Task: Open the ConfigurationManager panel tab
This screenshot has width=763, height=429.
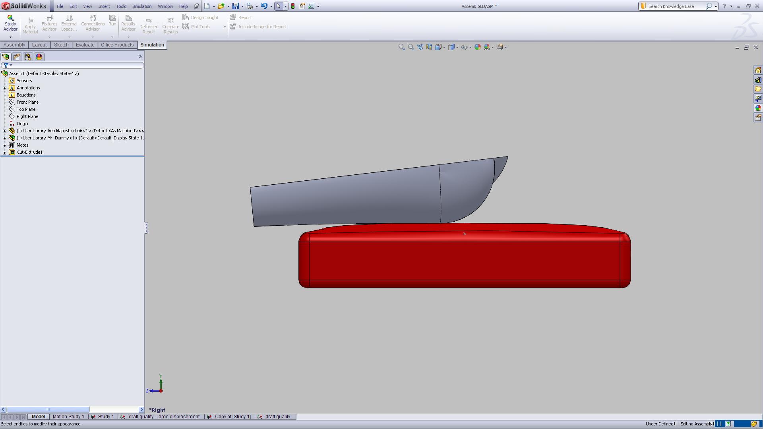Action: tap(28, 57)
